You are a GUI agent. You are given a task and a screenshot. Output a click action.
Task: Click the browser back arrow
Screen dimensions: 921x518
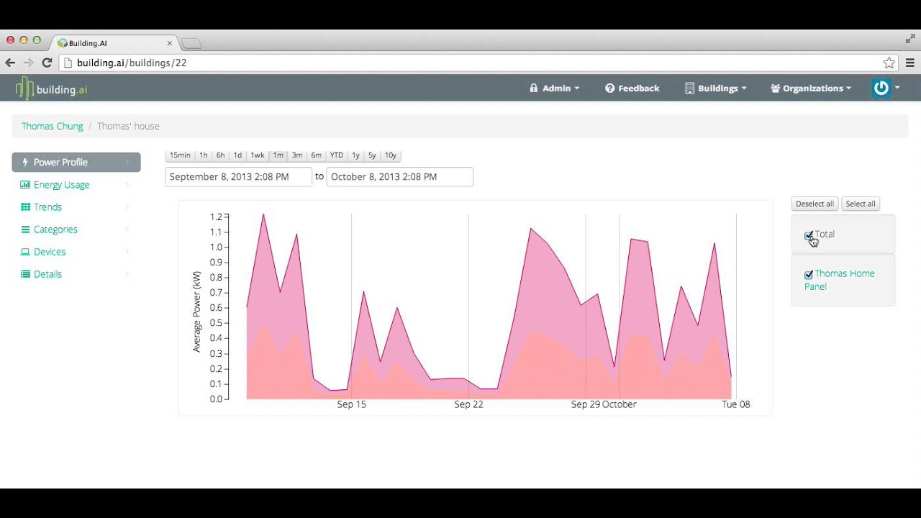pyautogui.click(x=10, y=63)
